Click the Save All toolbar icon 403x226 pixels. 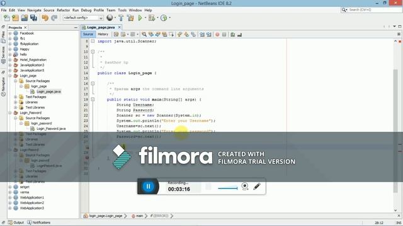(33, 18)
